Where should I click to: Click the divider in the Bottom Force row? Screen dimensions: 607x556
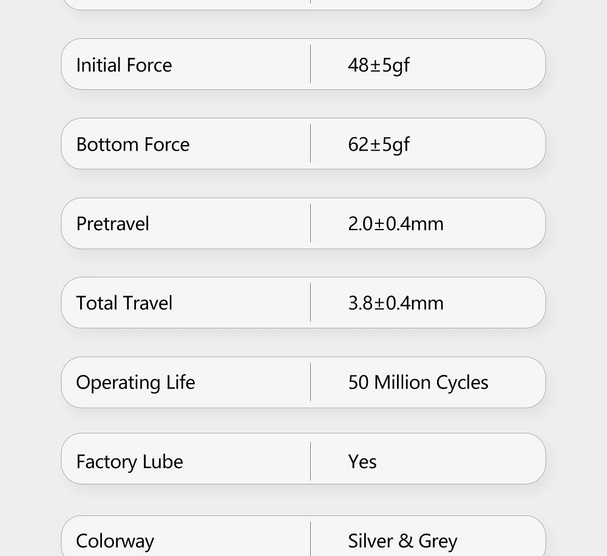(x=311, y=144)
